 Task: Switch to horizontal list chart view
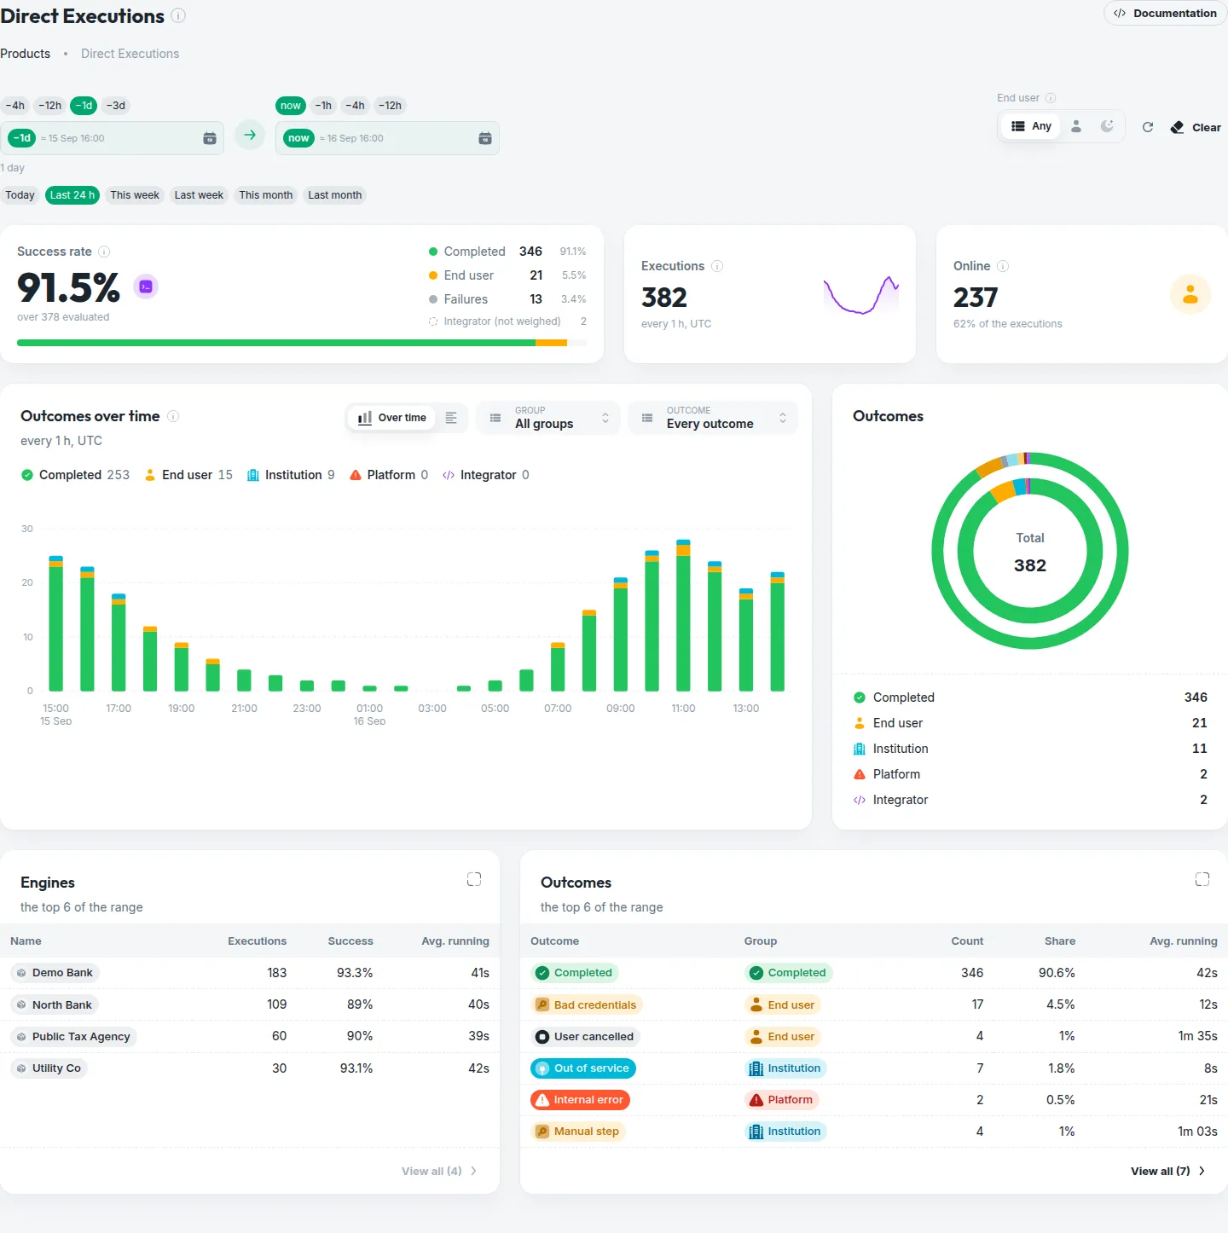[451, 418]
